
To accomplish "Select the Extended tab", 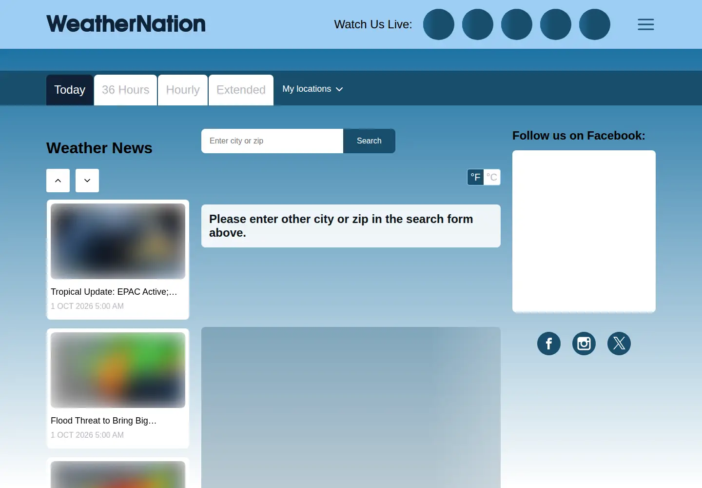I will click(x=241, y=90).
